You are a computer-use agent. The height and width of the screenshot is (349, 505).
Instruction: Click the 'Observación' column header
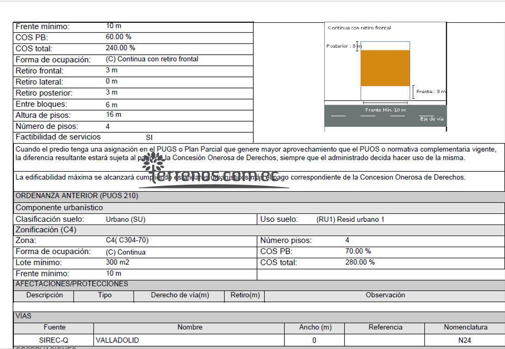385,295
